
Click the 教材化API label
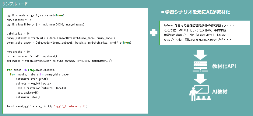pos(224,66)
